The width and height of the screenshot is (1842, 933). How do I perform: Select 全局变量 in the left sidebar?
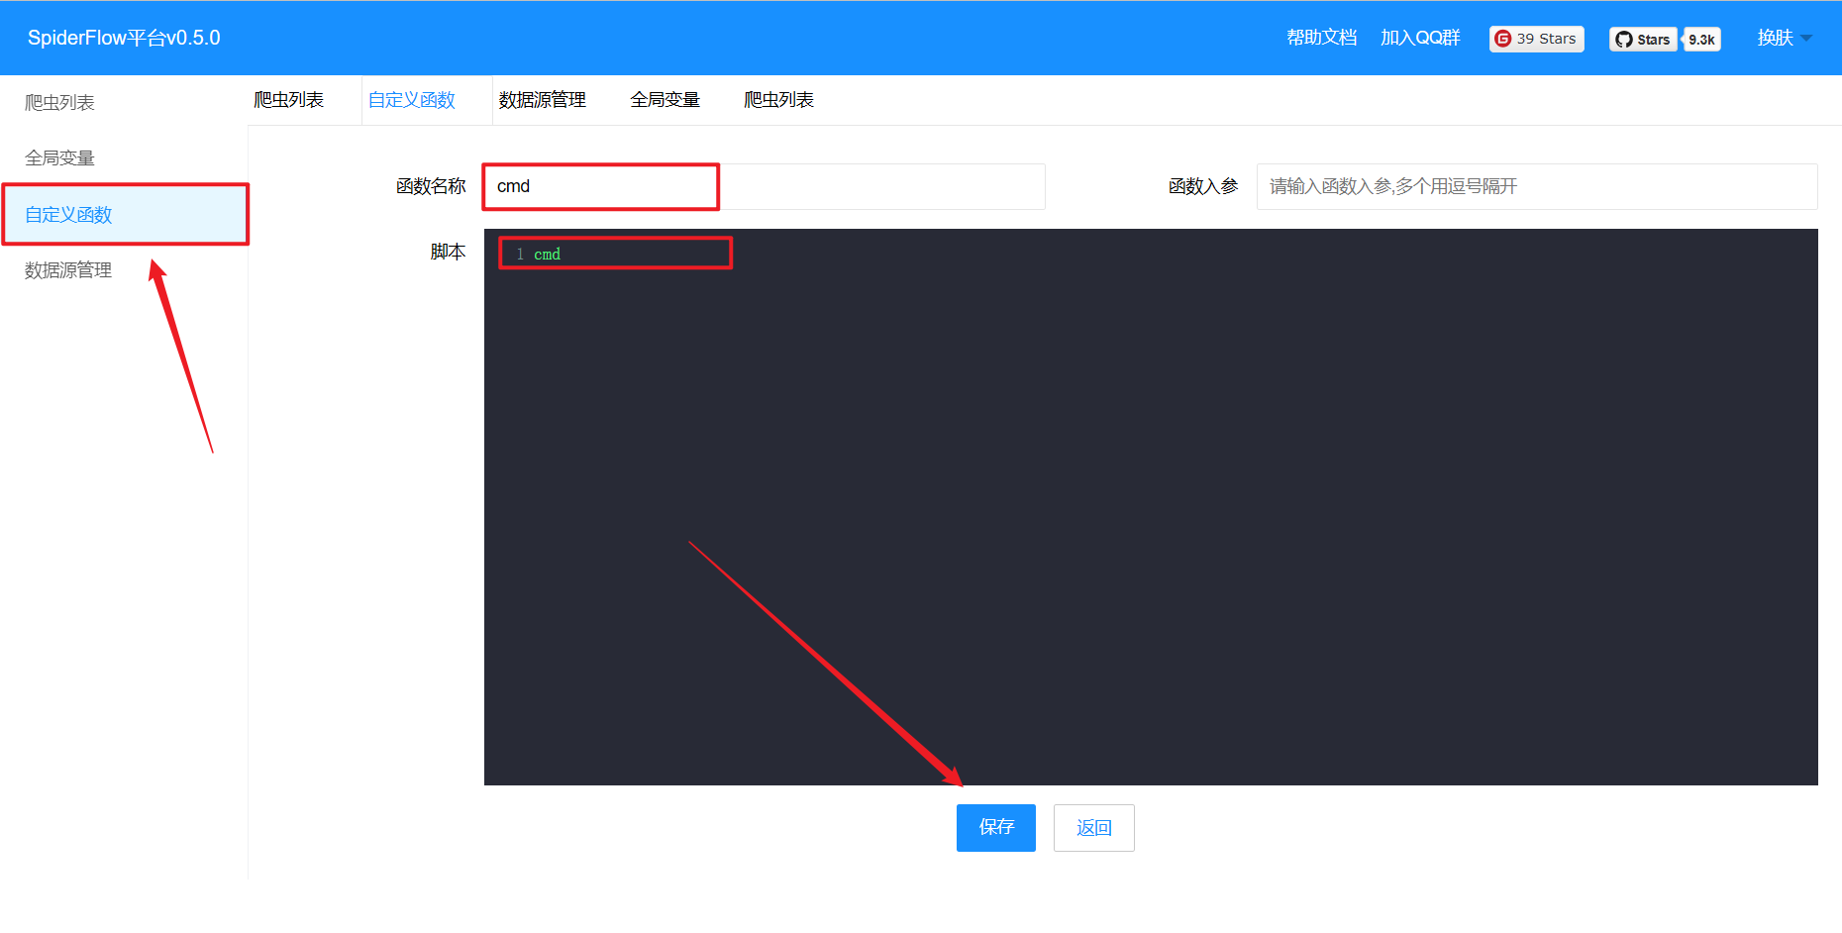coord(59,156)
